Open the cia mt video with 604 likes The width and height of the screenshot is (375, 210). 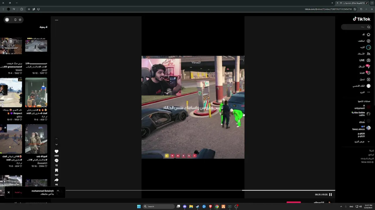[x=11, y=139]
